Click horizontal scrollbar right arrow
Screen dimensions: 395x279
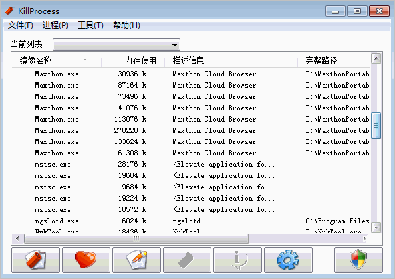tap(364, 238)
